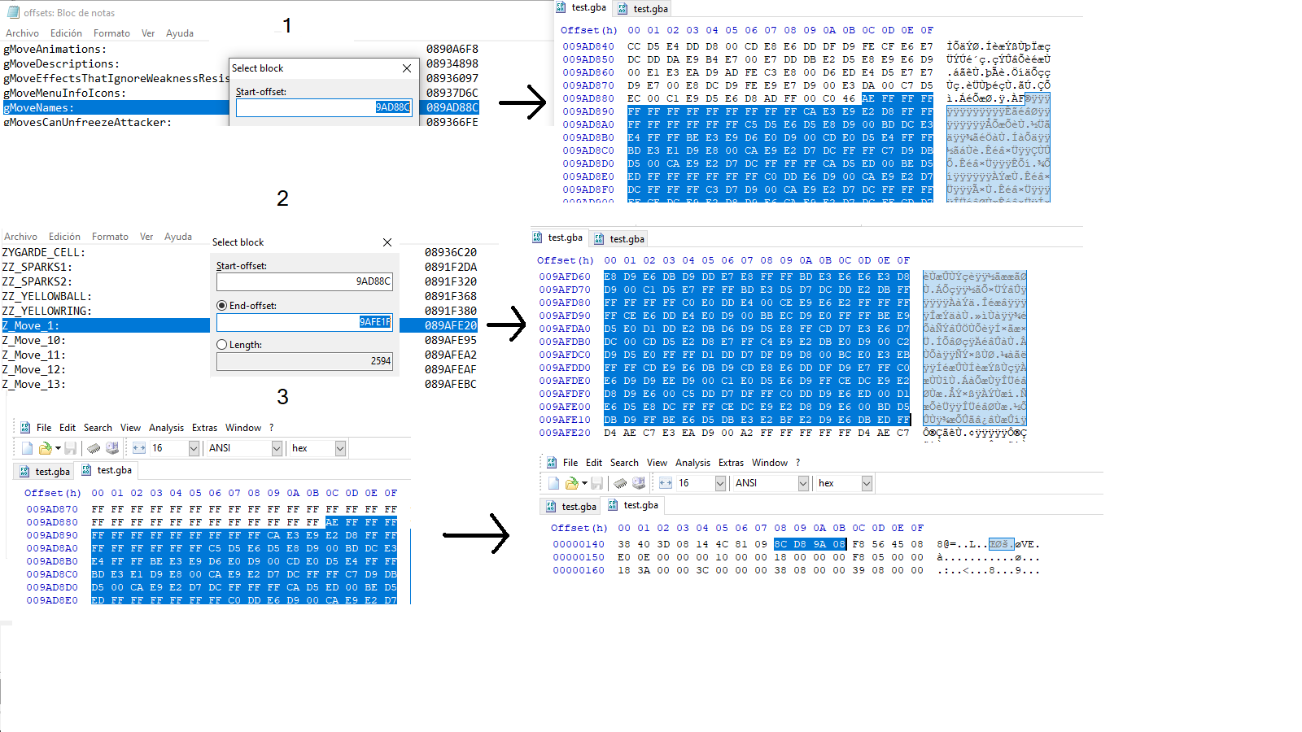Click Save floppy icon in lower-right HxD toolbar
Screen dimensions: 1302x732
[x=596, y=483]
